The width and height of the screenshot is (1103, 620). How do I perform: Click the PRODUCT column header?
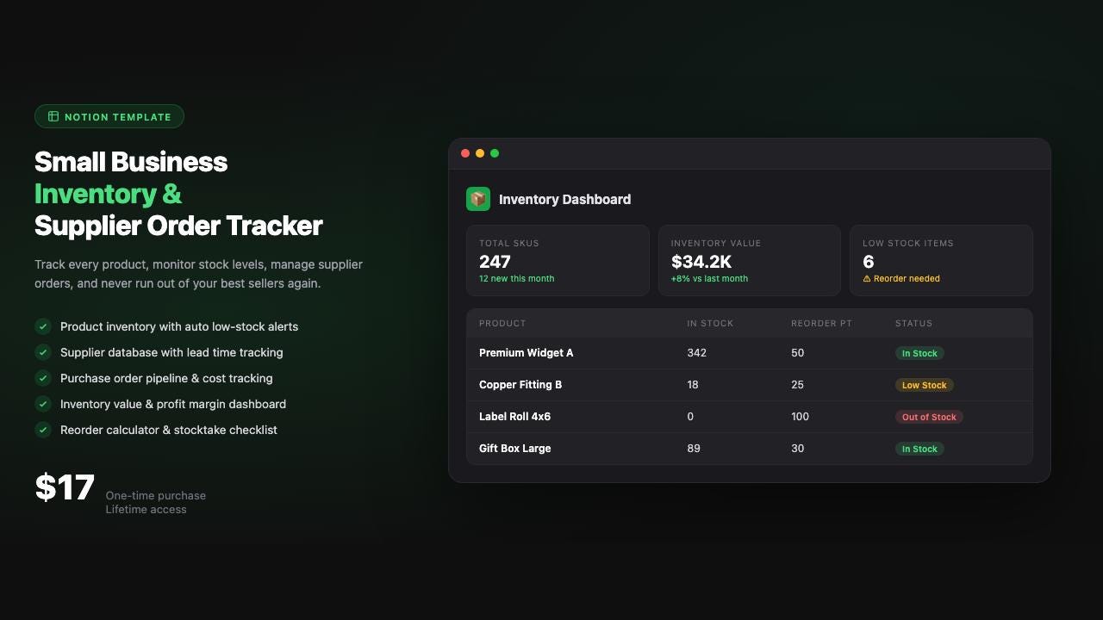[x=502, y=324]
